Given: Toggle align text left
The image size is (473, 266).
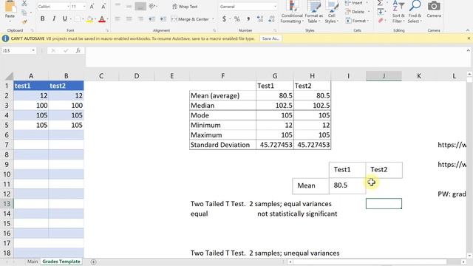Looking at the screenshot, I should [x=118, y=19].
